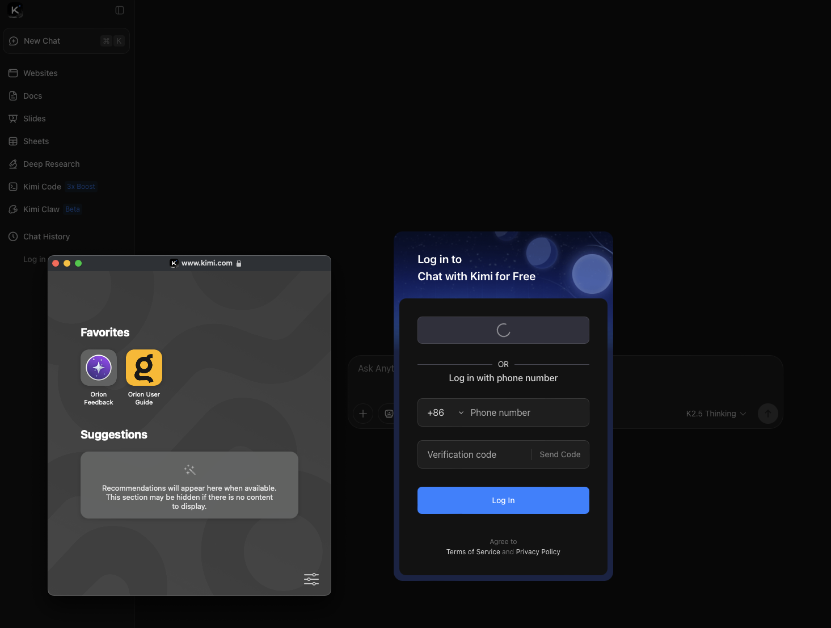Open Chat History in the sidebar
The image size is (831, 628).
coord(66,237)
